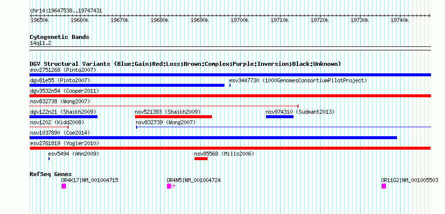Click the tiny esv5494 (Ahn2009) blue marker

(49, 159)
